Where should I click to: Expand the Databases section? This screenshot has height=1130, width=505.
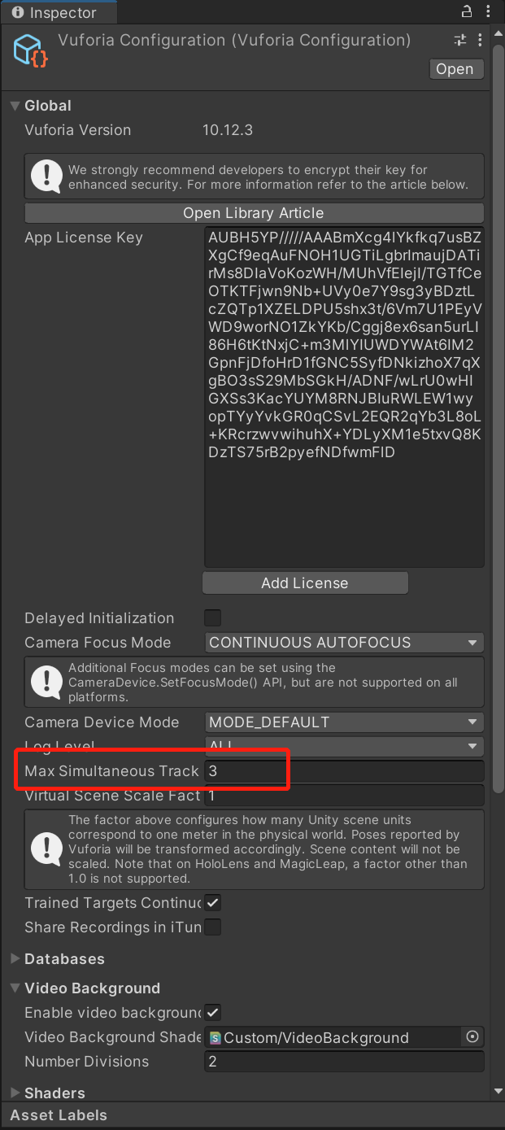point(14,959)
